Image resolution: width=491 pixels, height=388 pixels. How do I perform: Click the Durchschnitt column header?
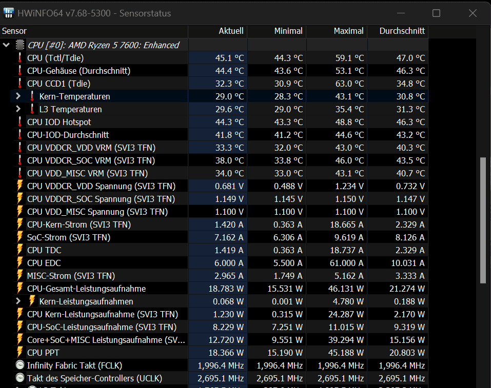click(398, 31)
